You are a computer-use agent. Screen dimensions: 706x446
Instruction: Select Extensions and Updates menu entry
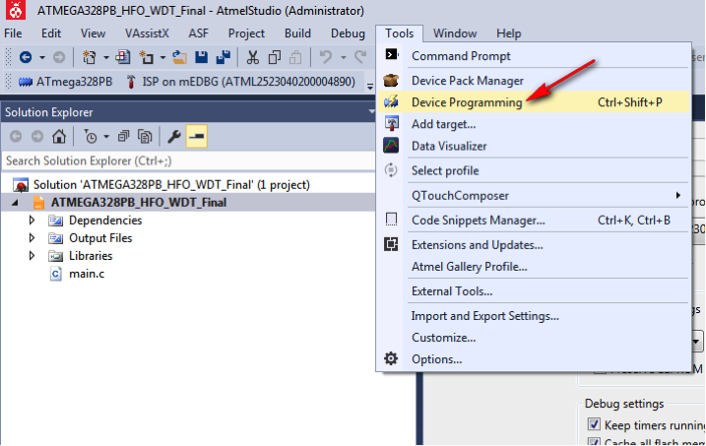(x=477, y=245)
